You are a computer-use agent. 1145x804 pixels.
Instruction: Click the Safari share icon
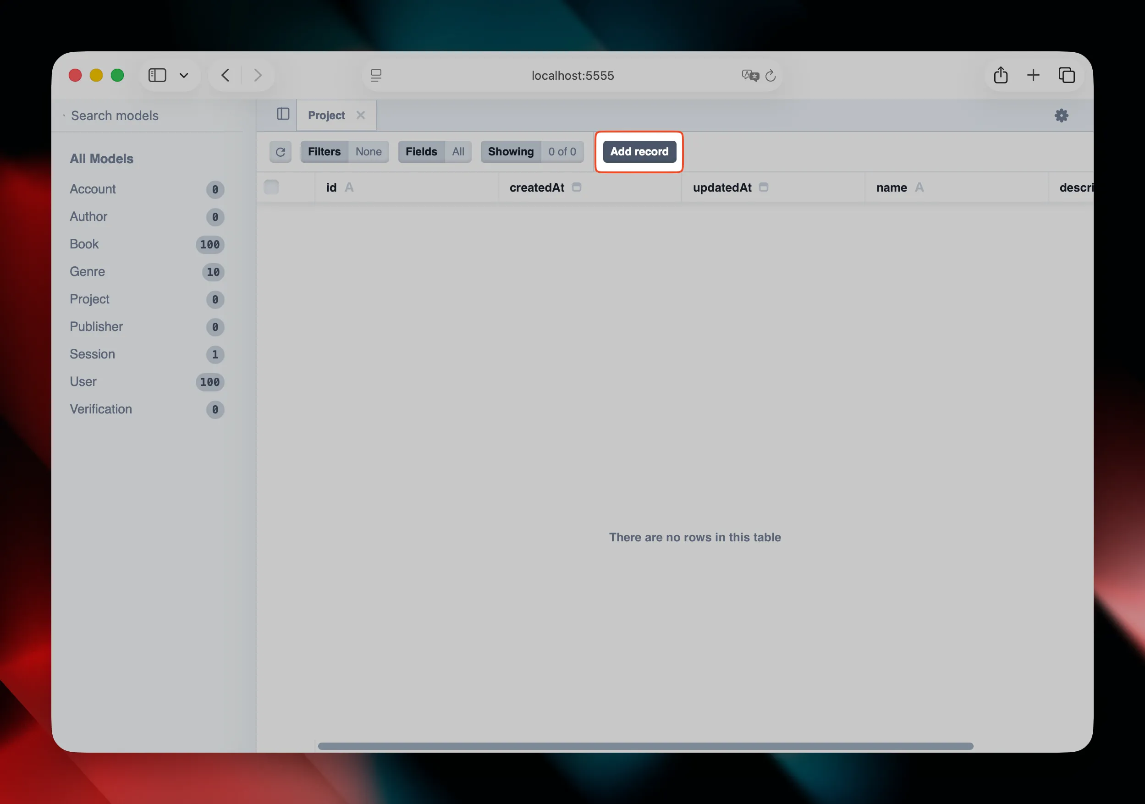click(1000, 75)
